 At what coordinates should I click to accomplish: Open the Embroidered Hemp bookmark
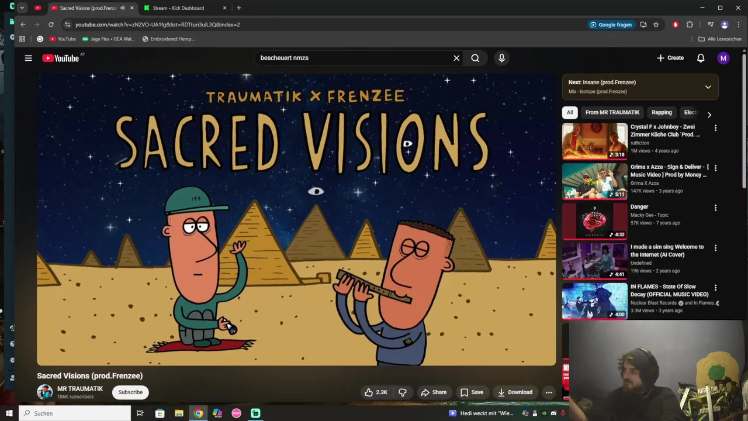point(168,39)
